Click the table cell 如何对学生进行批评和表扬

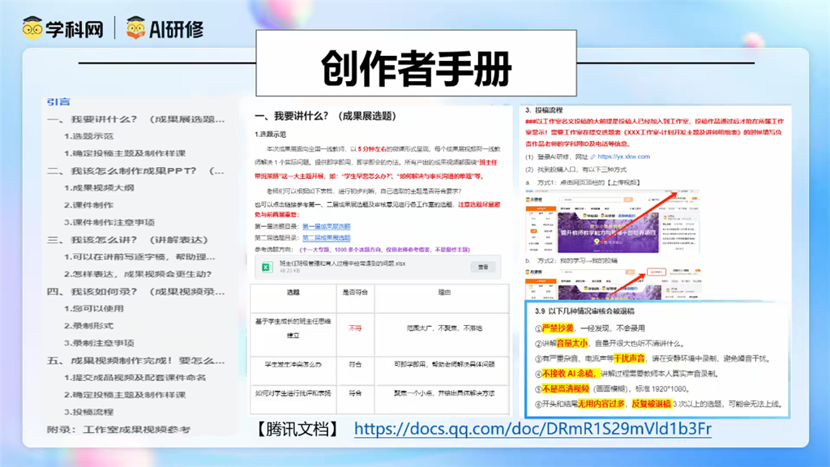pos(293,393)
